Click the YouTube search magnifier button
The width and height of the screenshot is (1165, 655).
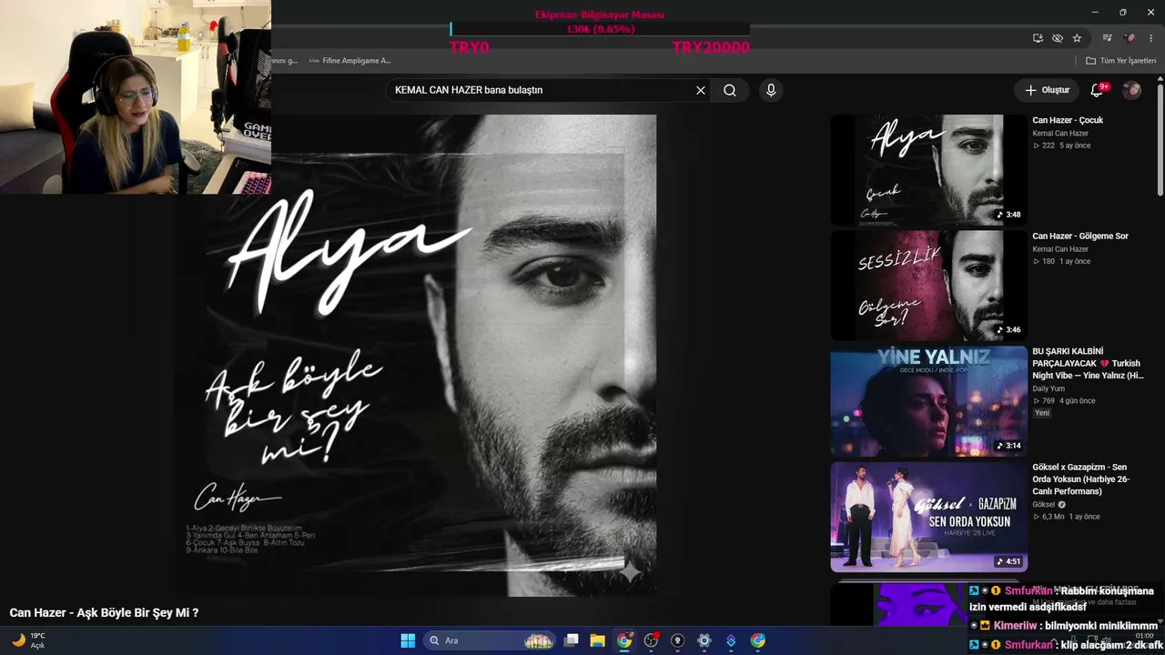[730, 90]
